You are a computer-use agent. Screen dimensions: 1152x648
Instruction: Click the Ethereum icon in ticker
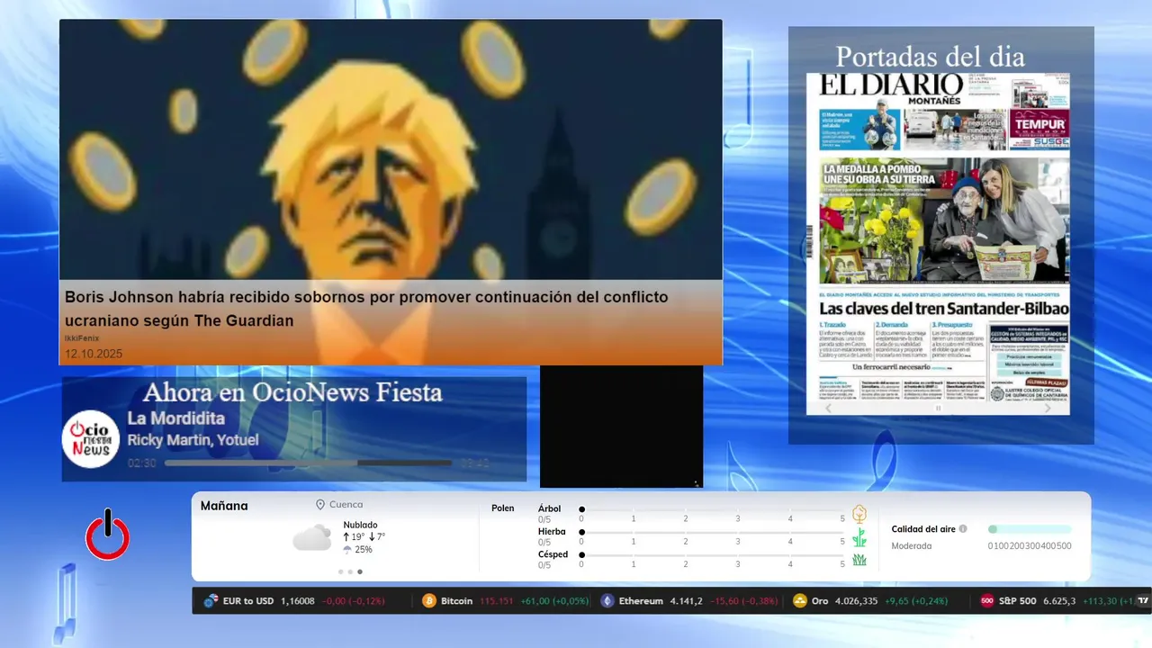click(607, 601)
